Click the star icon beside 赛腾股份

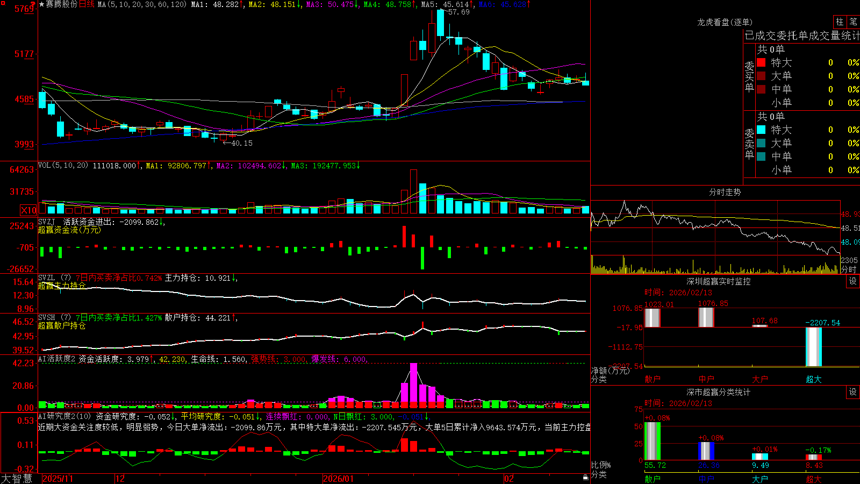[x=41, y=4]
